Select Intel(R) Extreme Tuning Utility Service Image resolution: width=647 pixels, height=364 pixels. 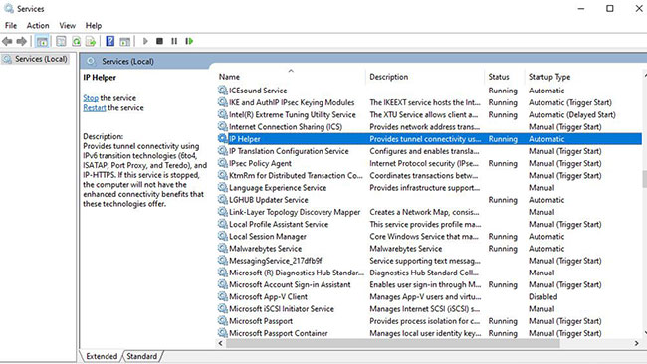[x=429, y=114]
